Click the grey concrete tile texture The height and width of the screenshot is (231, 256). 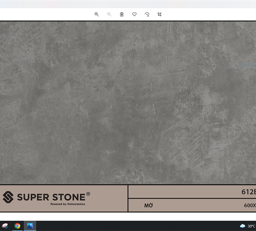128,103
